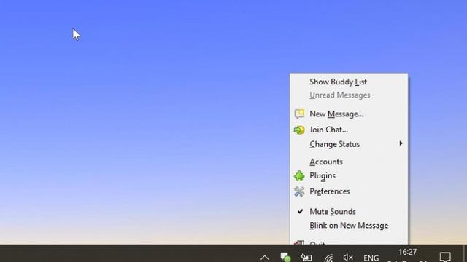Enable Blink on New Message
The height and width of the screenshot is (262, 467).
click(x=349, y=226)
